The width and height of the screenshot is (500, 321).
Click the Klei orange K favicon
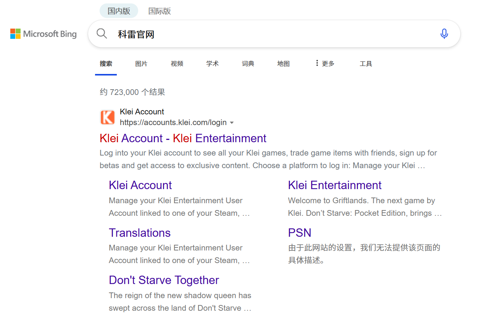(107, 117)
